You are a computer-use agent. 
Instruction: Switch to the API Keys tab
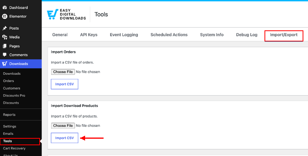pyautogui.click(x=89, y=35)
